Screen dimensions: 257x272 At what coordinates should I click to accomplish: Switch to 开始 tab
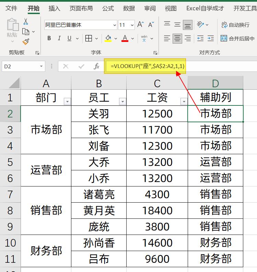34,8
